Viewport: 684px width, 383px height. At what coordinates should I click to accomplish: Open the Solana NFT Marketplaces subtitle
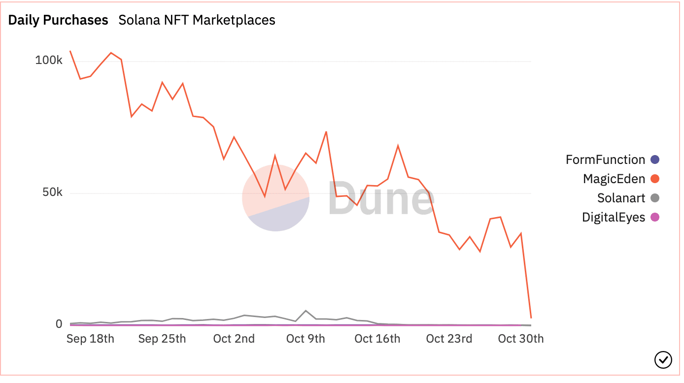[x=197, y=20]
